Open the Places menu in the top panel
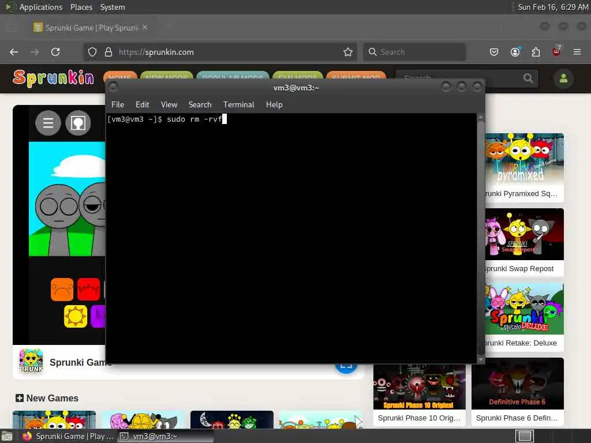Screen dimensions: 591x443 81,7
